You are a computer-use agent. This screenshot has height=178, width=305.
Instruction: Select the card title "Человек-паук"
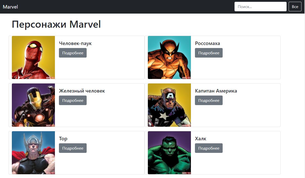coord(75,43)
